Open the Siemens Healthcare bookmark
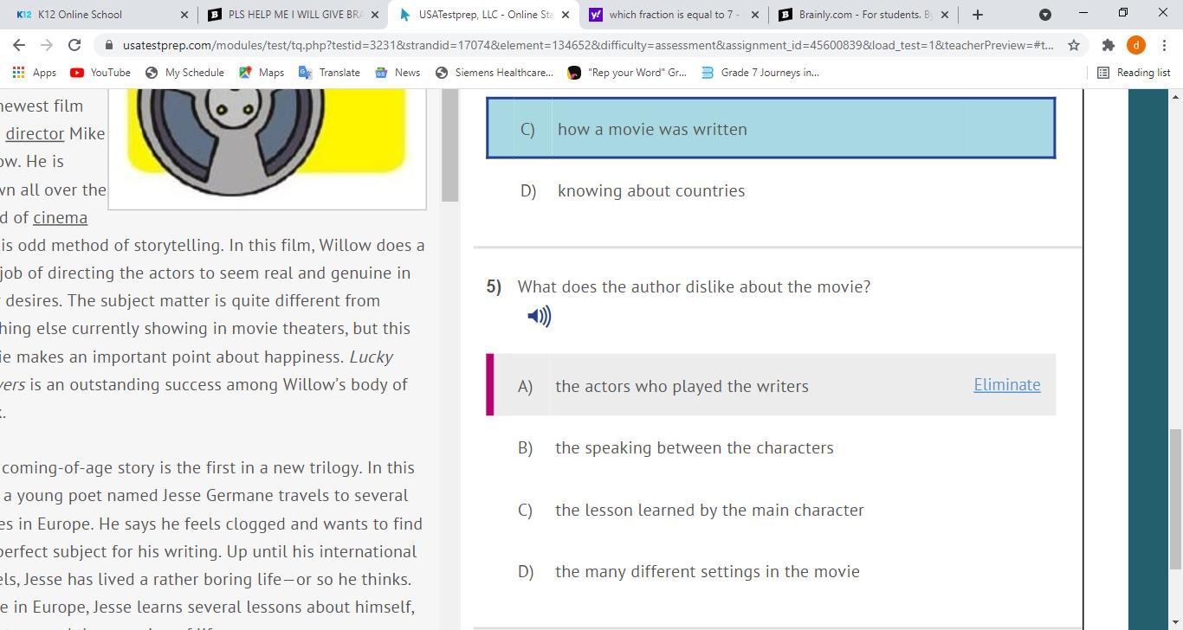Image resolution: width=1183 pixels, height=630 pixels. click(494, 73)
